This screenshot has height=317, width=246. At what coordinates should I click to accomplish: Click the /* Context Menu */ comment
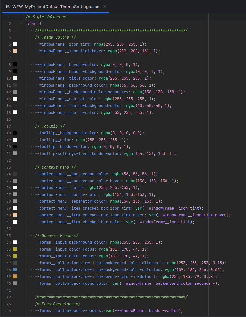(x=55, y=167)
